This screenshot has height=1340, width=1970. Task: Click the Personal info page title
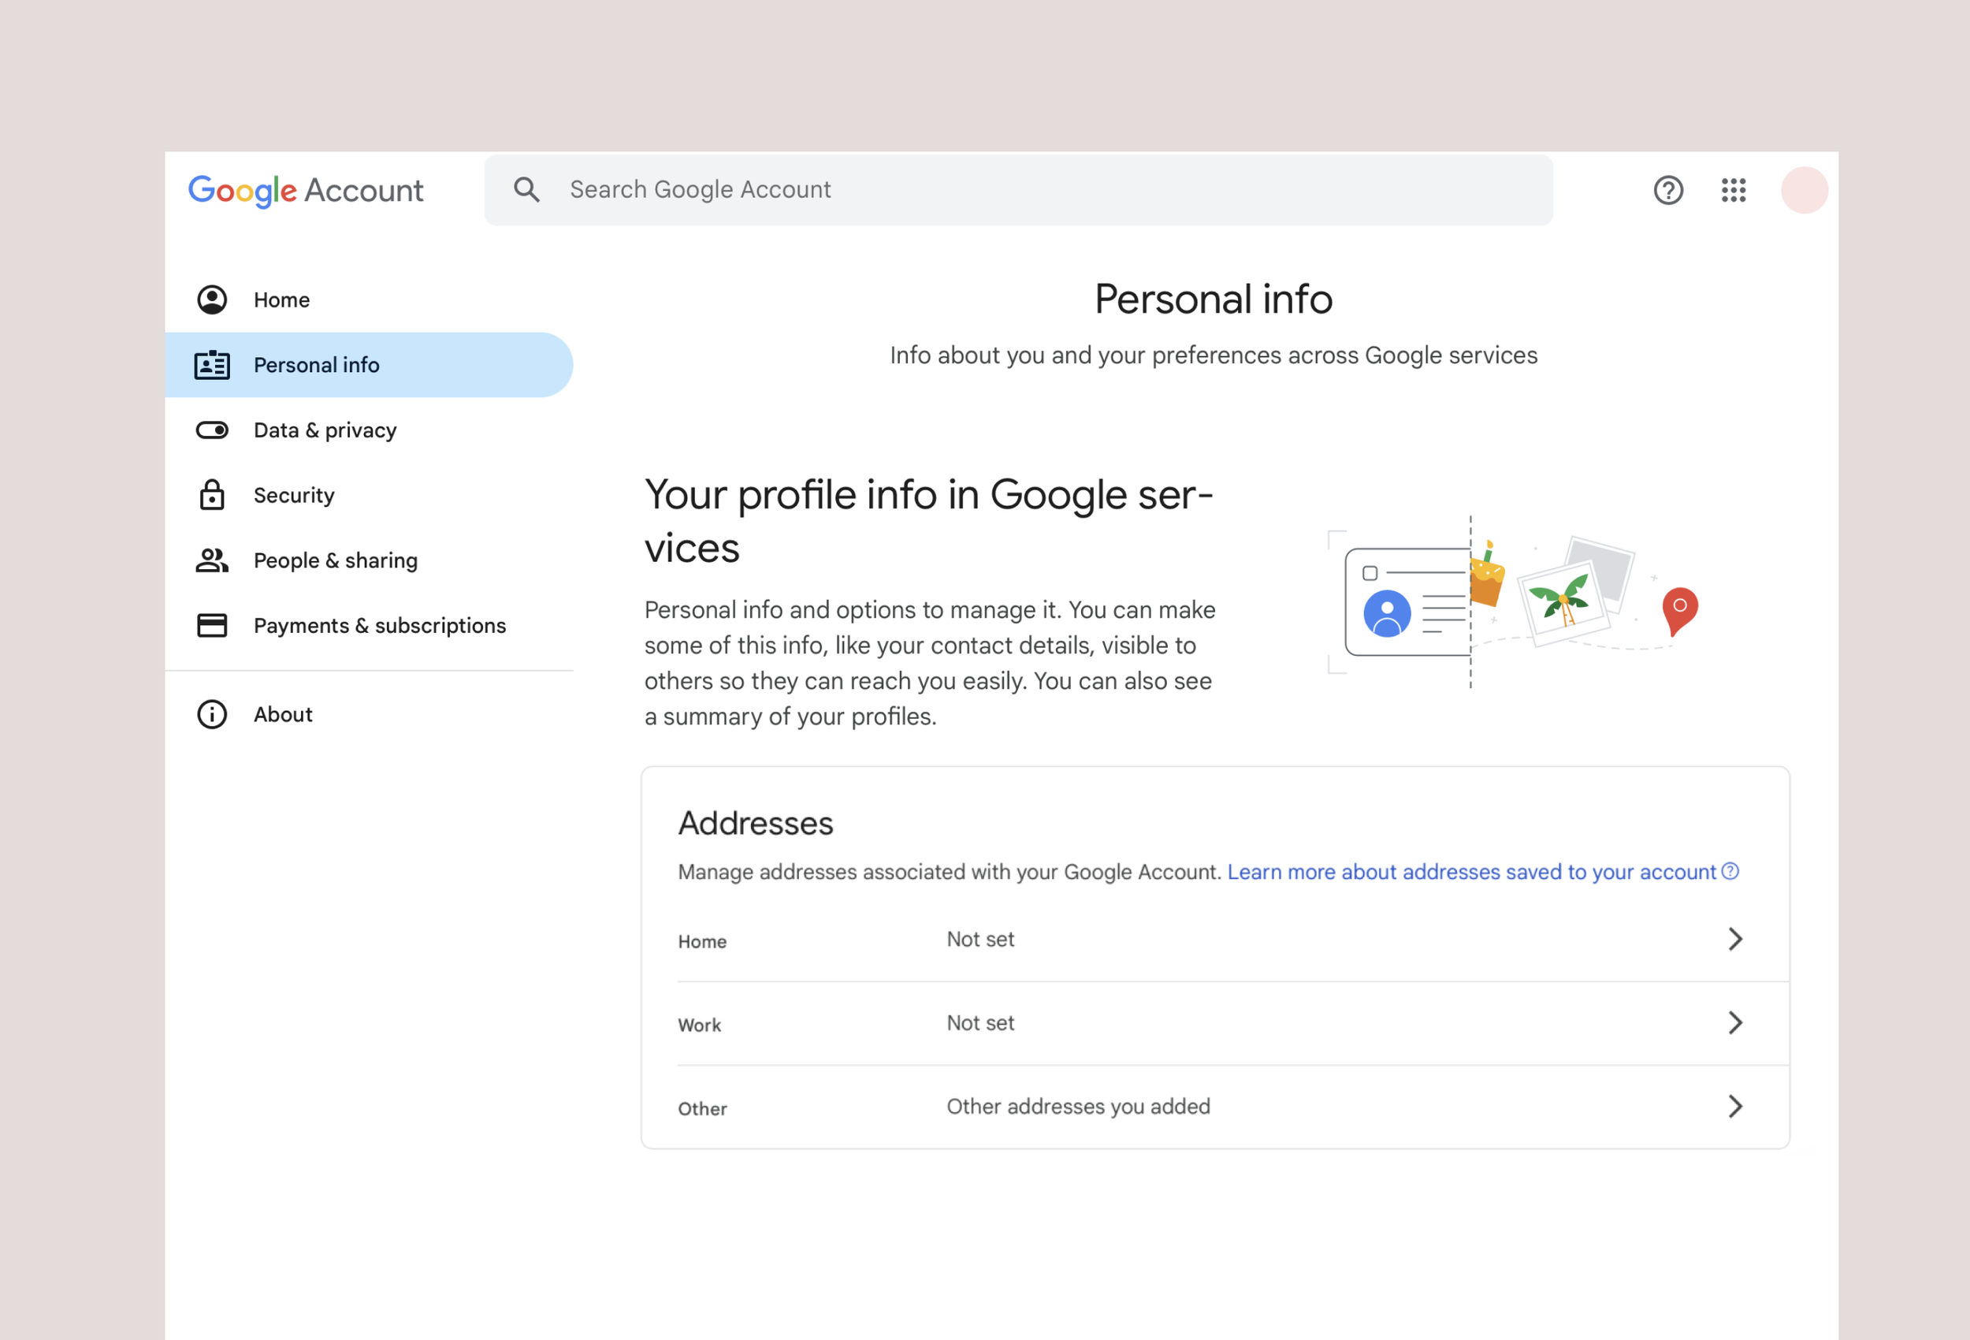tap(1213, 299)
